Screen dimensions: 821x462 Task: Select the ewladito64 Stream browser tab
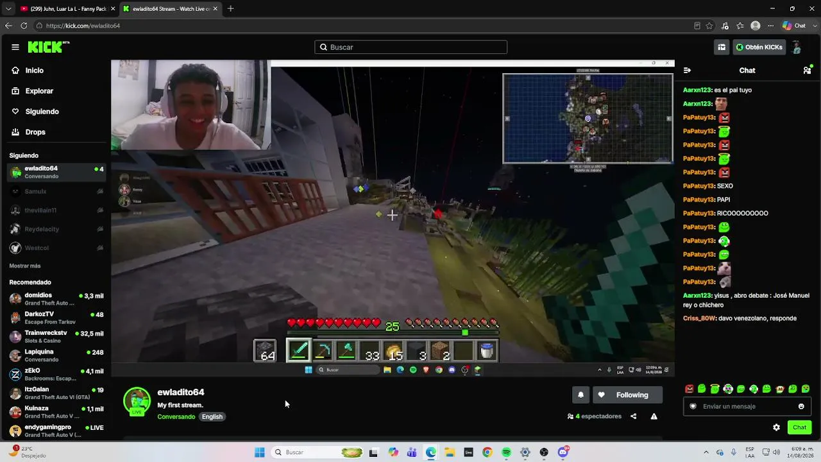coord(170,9)
